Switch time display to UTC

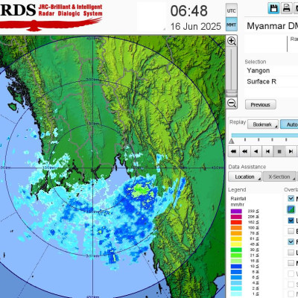tap(232, 10)
